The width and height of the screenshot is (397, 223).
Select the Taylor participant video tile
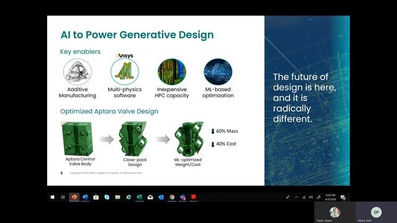point(334,212)
